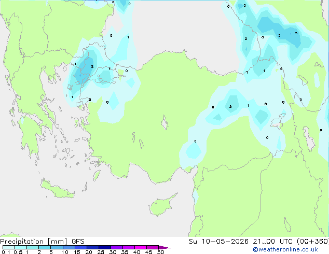Pick the palest 0.1–0.5 mm legend swatch

[9, 247]
